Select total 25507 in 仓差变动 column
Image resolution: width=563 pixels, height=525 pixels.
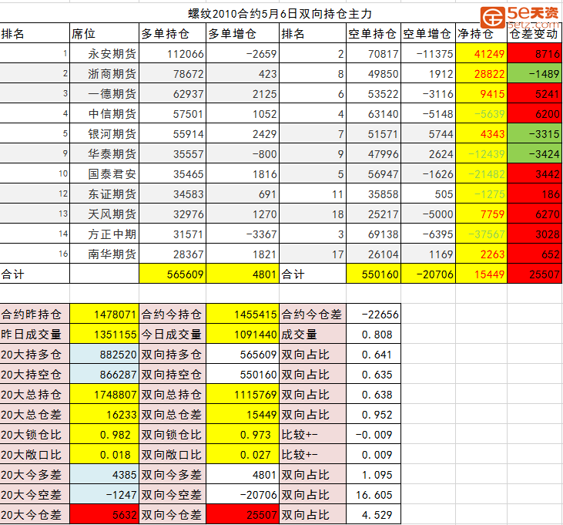coord(535,274)
